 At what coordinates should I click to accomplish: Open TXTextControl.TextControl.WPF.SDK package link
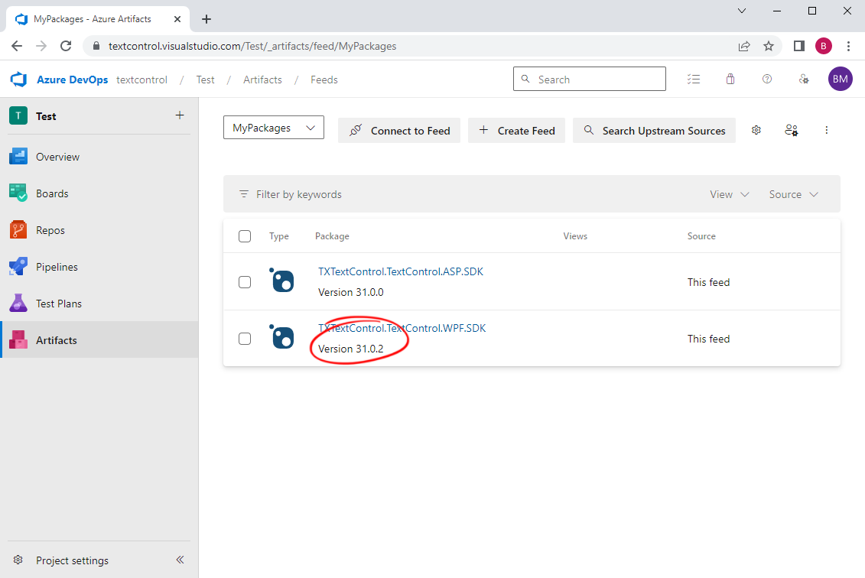coord(402,328)
